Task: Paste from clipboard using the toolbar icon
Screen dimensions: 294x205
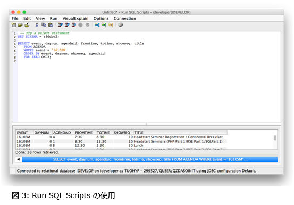Action: (x=51, y=25)
